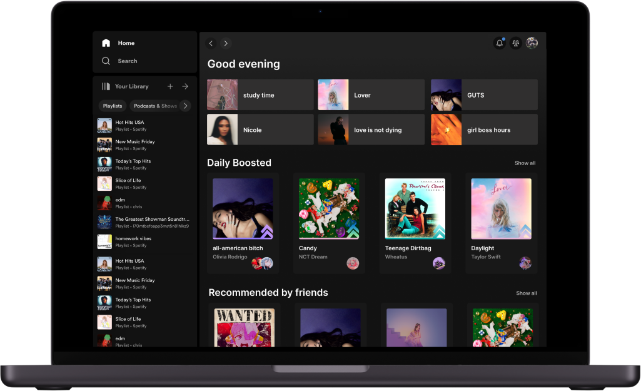Open the homework vibes playlist

pos(133,241)
